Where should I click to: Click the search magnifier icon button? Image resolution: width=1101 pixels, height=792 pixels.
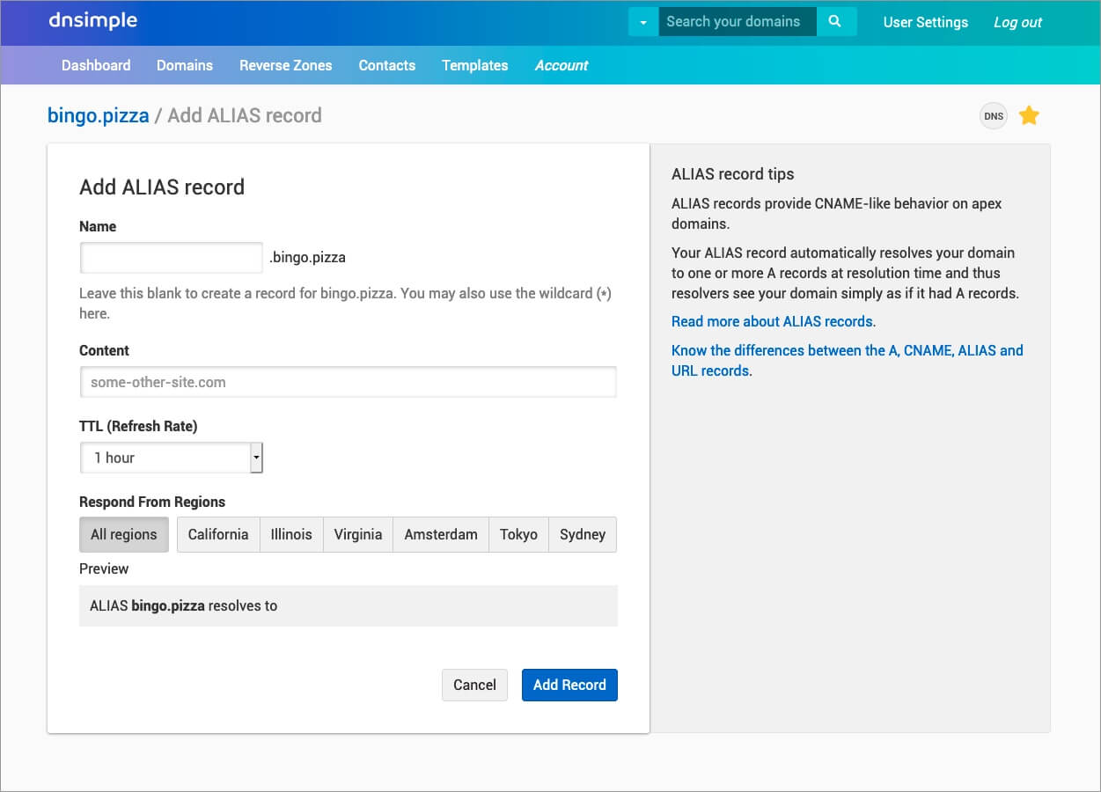point(836,22)
